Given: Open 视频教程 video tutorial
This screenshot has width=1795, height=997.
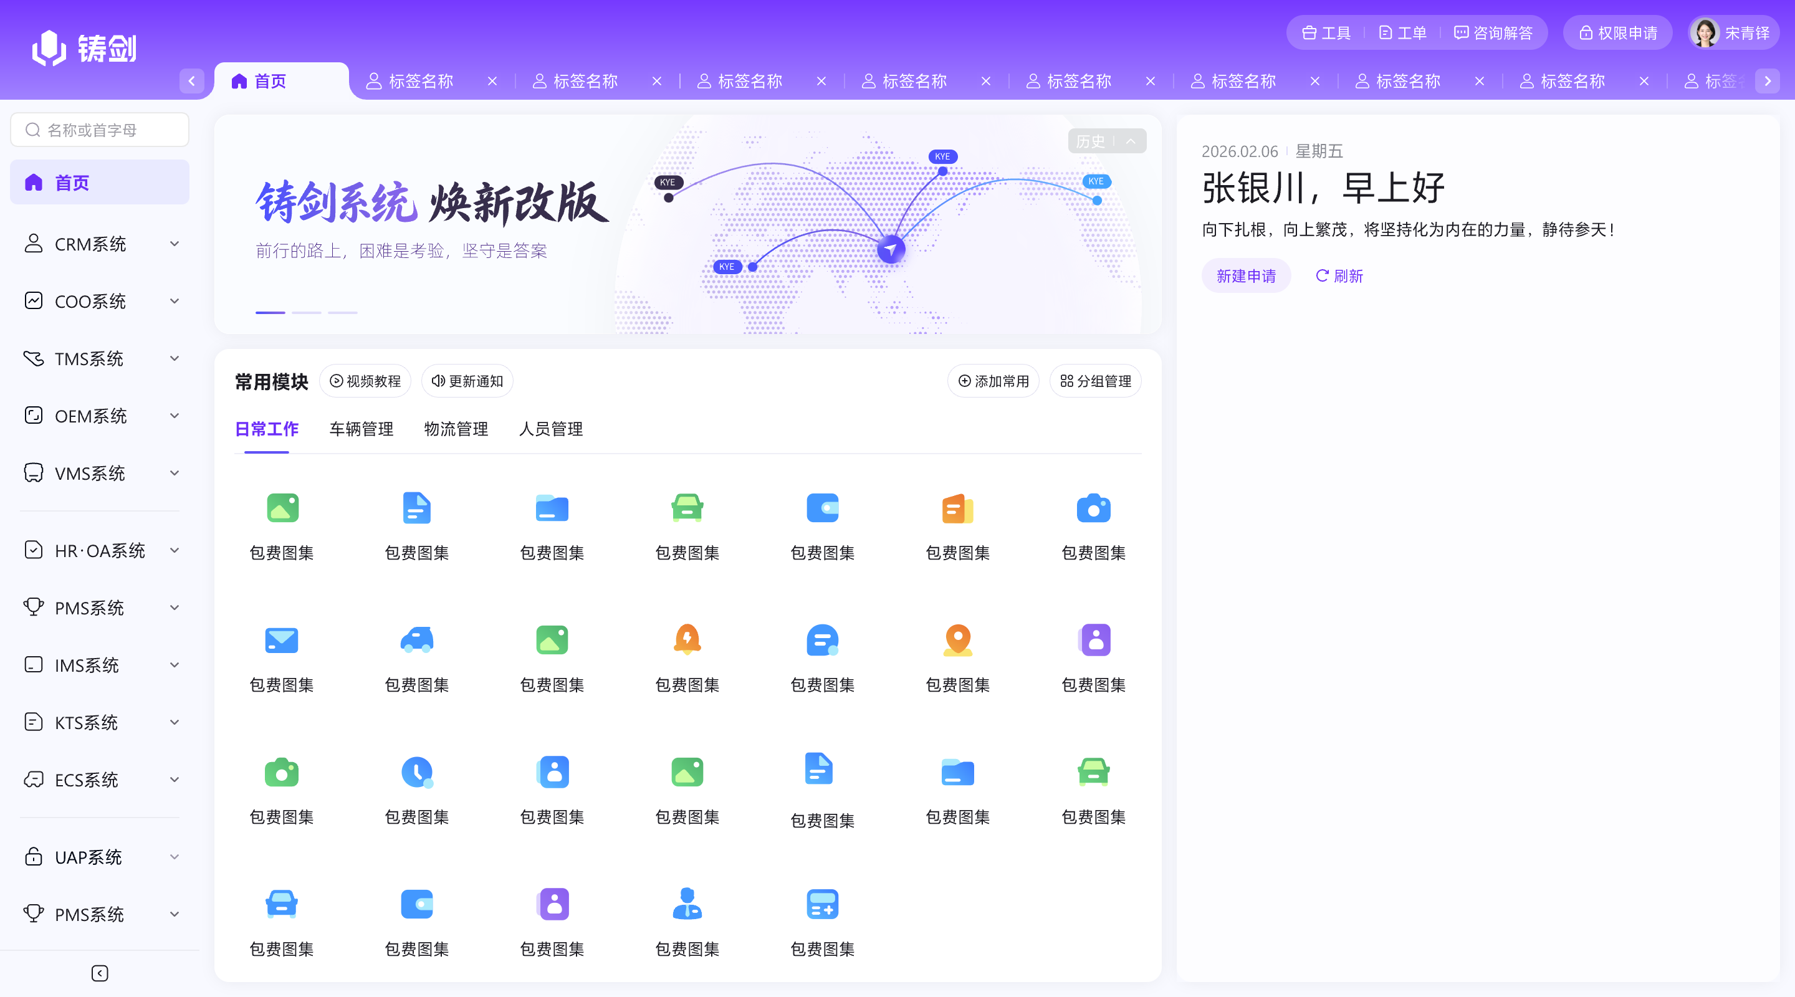Looking at the screenshot, I should [x=365, y=381].
